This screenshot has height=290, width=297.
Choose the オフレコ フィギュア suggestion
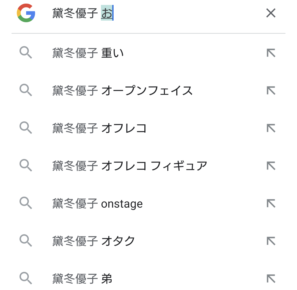tap(130, 166)
